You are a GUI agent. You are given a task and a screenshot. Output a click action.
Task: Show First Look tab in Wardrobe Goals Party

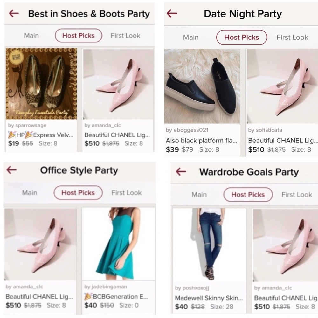tap(296, 194)
